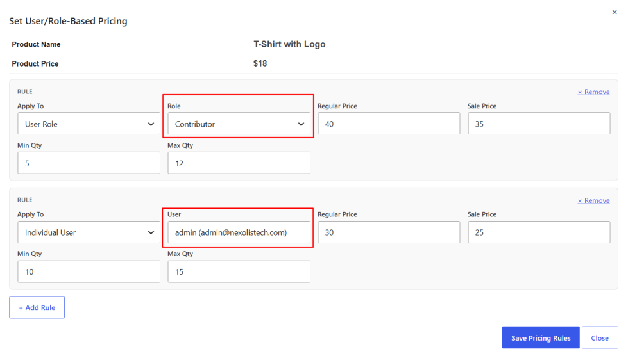Click Regular Price field with value 30
Image resolution: width=628 pixels, height=356 pixels.
click(389, 232)
